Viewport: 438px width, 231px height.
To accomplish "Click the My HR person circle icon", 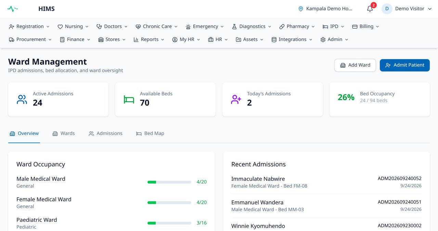I will coord(175,40).
